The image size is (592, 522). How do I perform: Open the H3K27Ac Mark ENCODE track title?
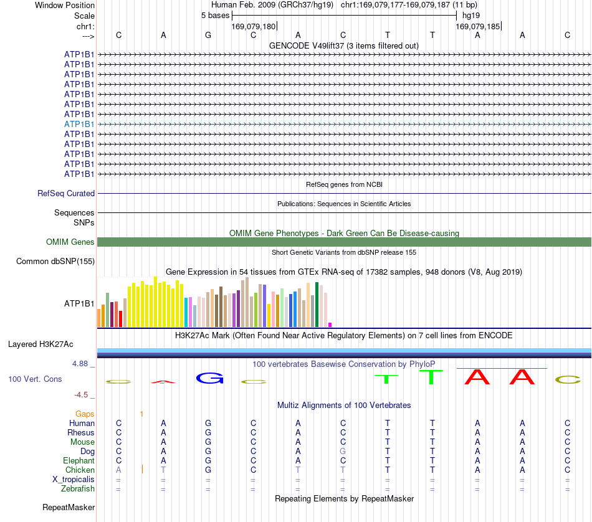[344, 336]
